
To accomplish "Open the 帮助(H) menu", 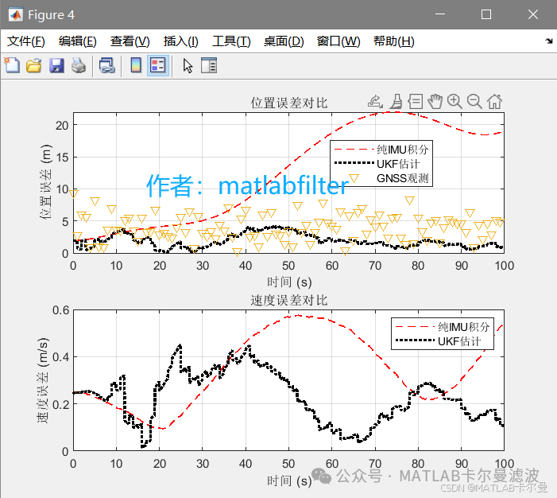I will [x=394, y=41].
